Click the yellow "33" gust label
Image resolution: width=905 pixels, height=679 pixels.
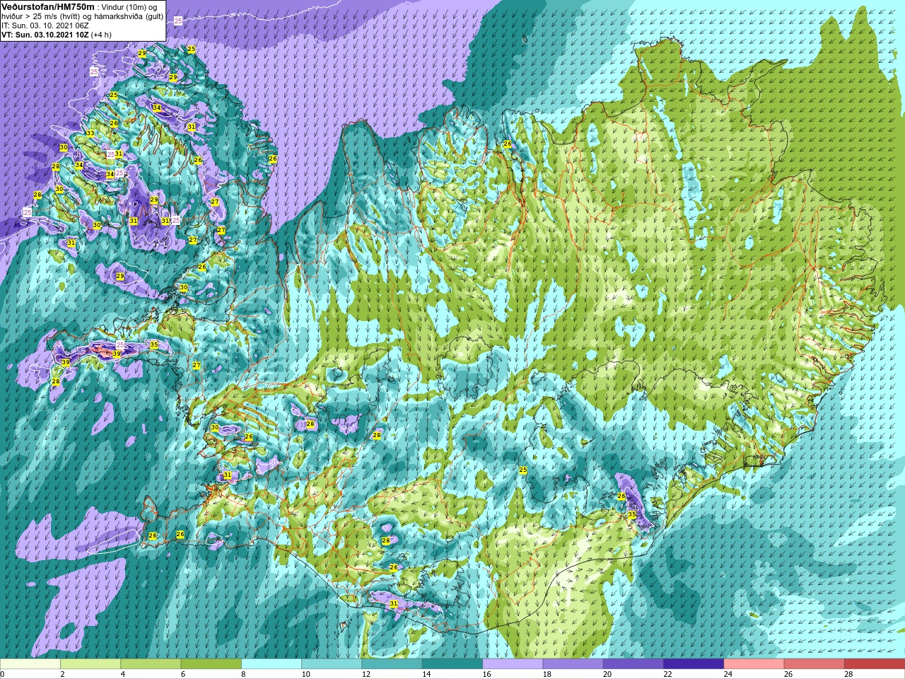[x=90, y=133]
